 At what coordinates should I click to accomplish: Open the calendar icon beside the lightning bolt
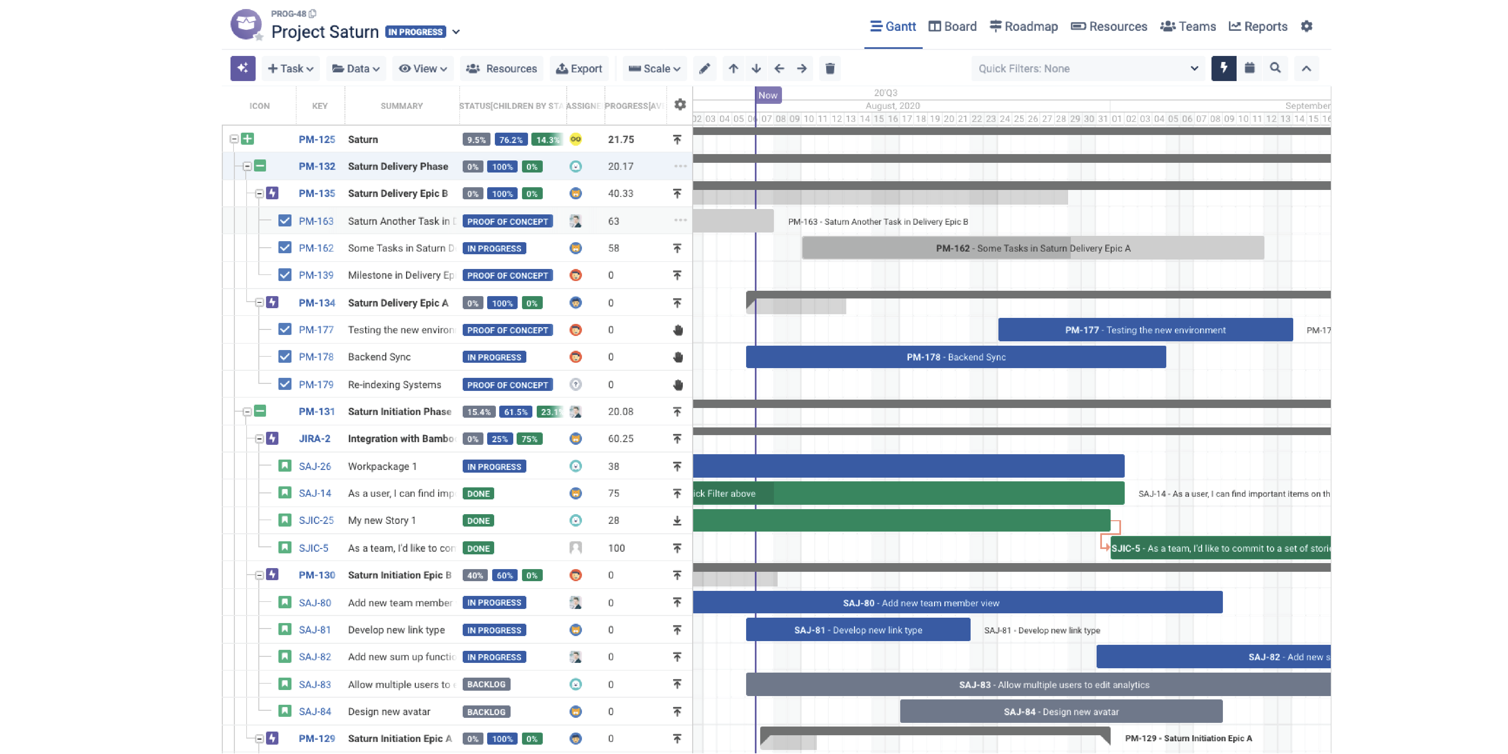pyautogui.click(x=1250, y=68)
